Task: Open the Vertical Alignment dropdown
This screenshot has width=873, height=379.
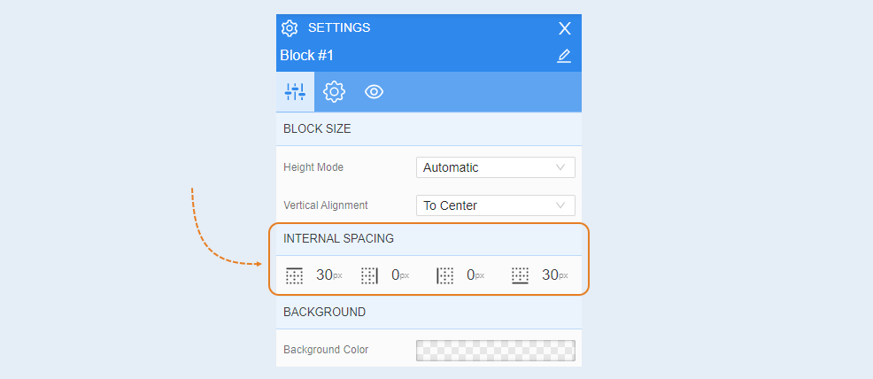Action: tap(496, 205)
